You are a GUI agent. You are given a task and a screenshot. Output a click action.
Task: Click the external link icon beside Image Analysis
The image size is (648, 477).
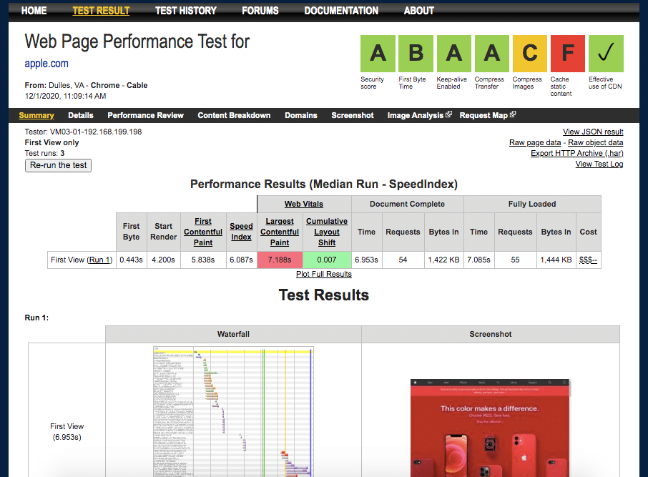pos(448,114)
